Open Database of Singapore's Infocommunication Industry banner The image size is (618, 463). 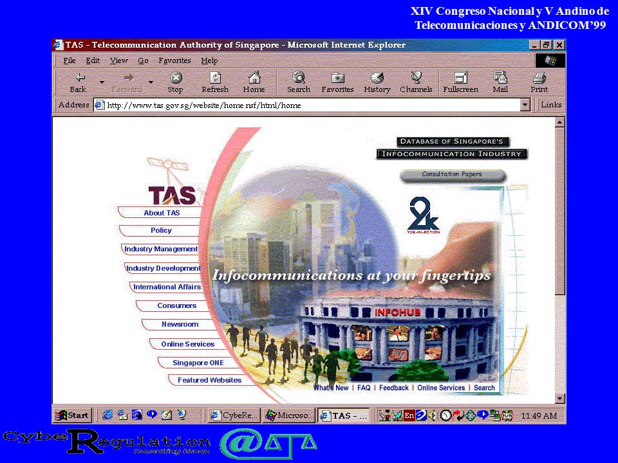[x=452, y=148]
